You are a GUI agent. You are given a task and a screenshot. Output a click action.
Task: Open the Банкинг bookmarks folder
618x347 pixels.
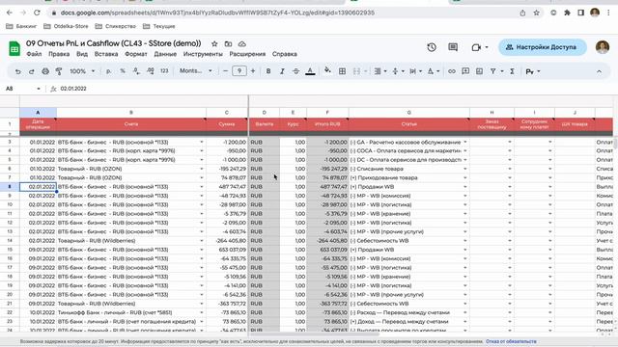[21, 26]
